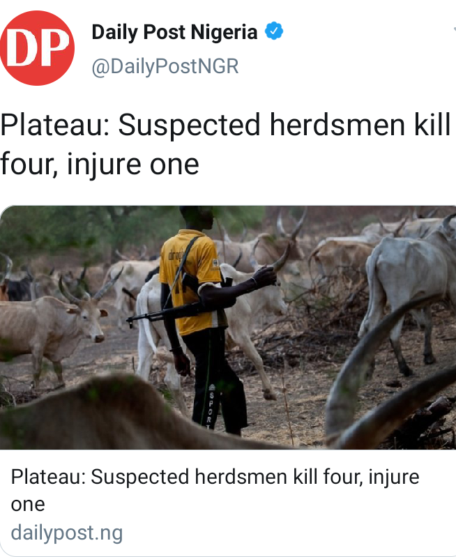Viewport: 456px width, 557px height.
Task: Click the herdsman in yellow shirt
Action: [x=204, y=320]
